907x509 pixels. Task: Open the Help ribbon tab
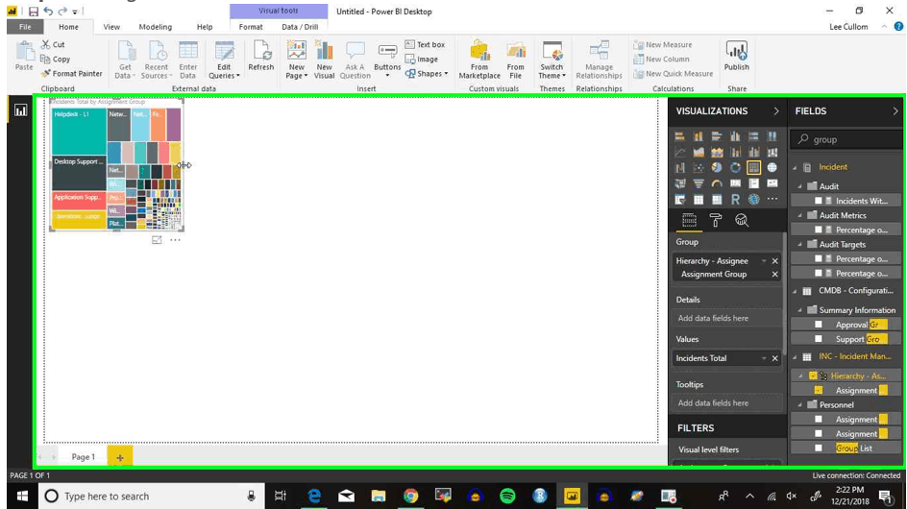tap(205, 27)
